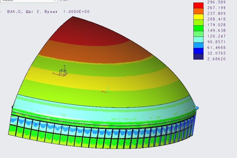This screenshot has height=158, width=237.
Task: Select the legend minimum value 2.68620
Action: [217, 59]
